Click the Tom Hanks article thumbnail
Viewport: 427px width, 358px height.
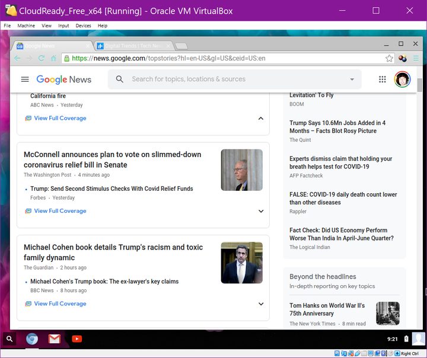coord(388,314)
